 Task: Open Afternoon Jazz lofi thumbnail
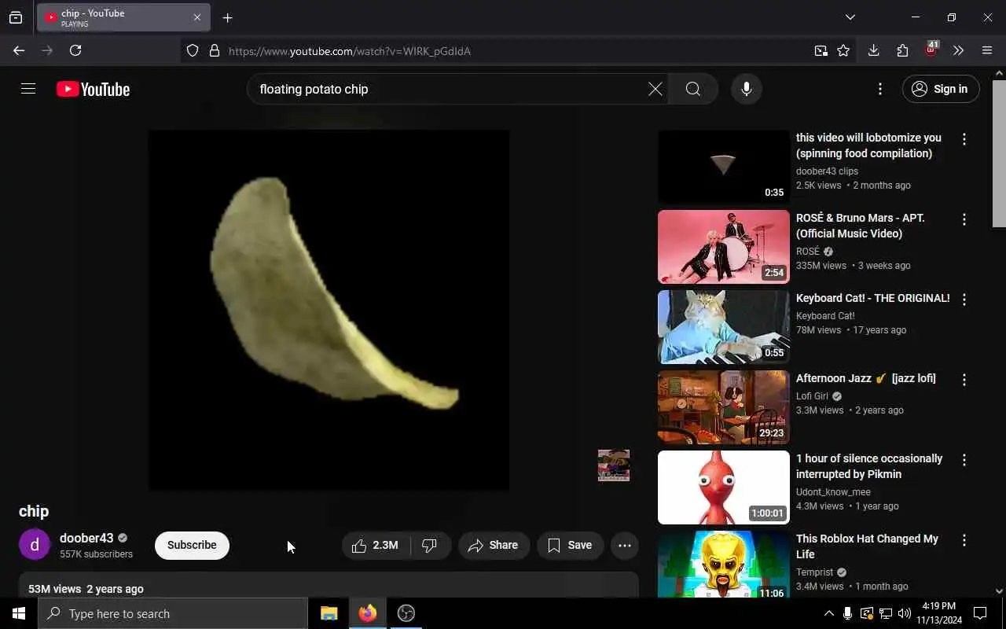coord(723,406)
